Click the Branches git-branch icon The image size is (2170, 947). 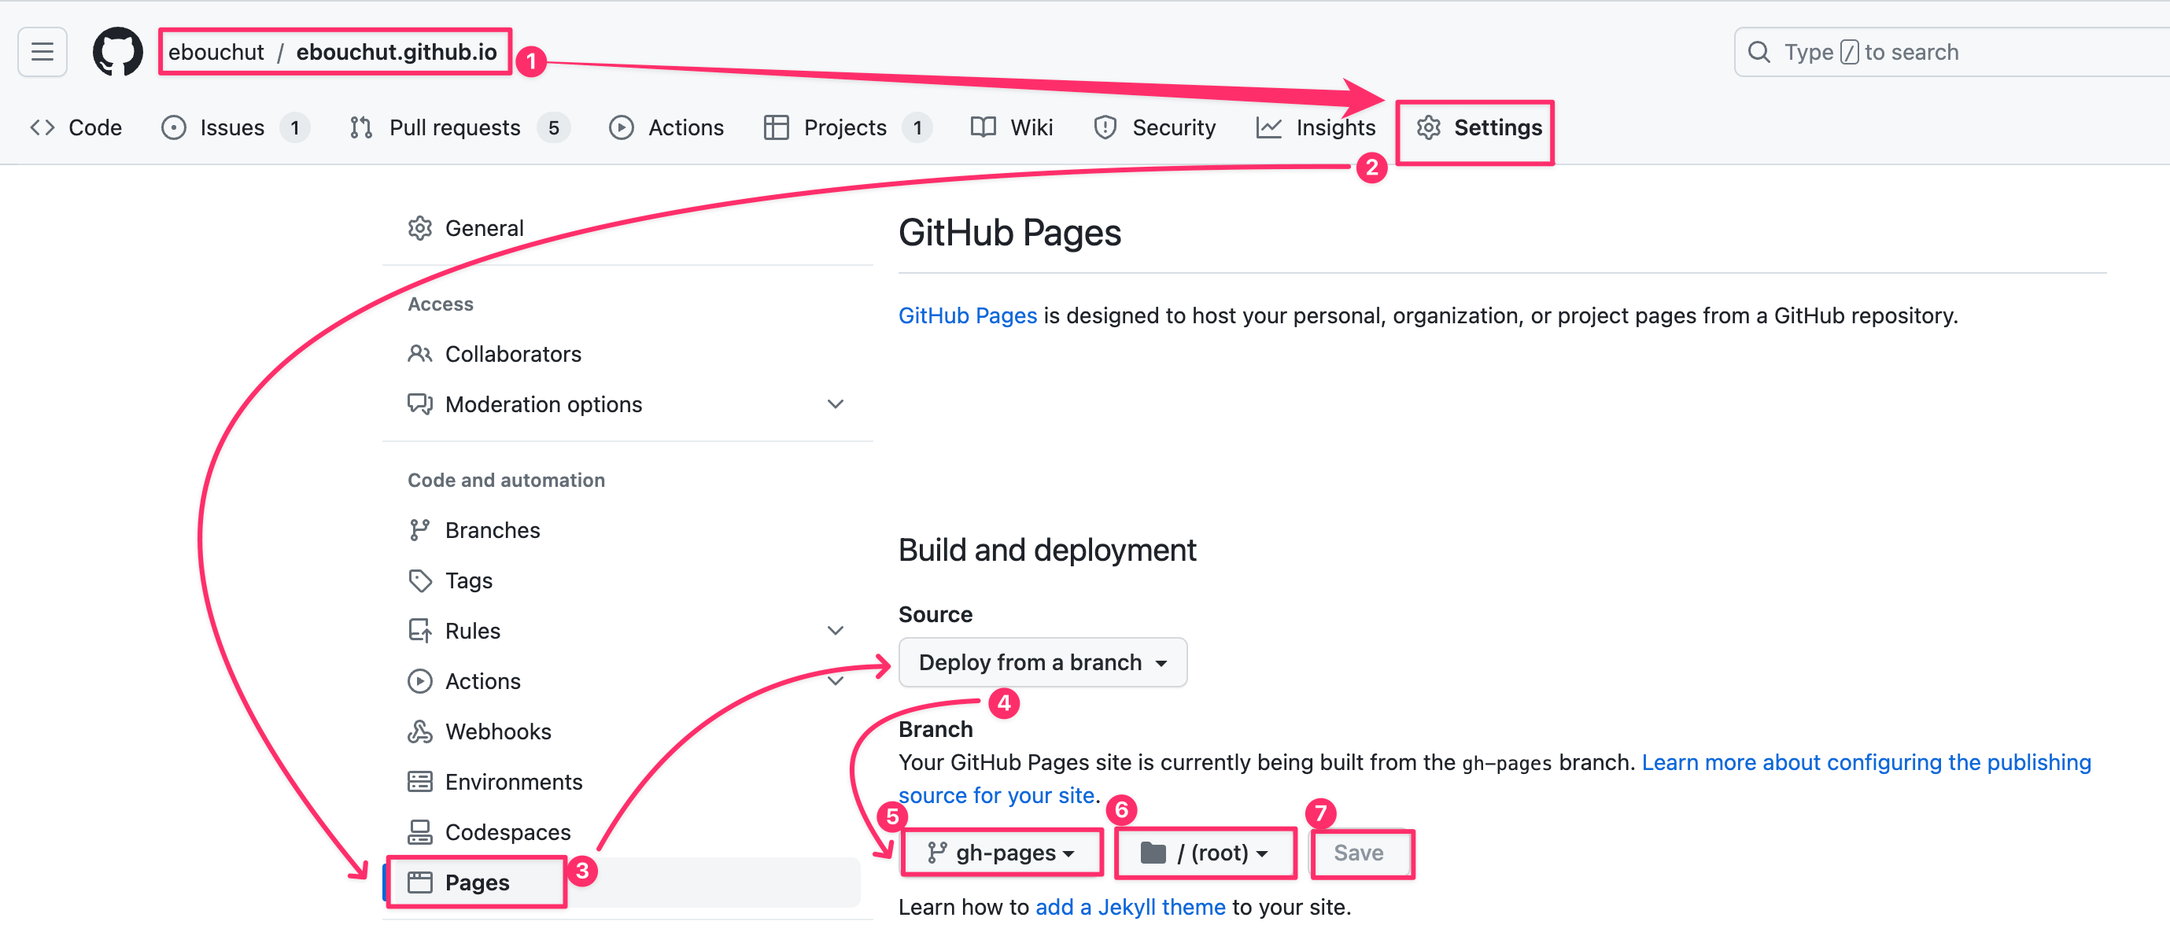point(419,529)
